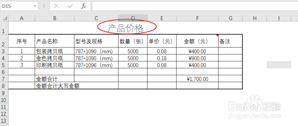Select row 8 header
This screenshot has width=298, height=126.
(x=4, y=85)
